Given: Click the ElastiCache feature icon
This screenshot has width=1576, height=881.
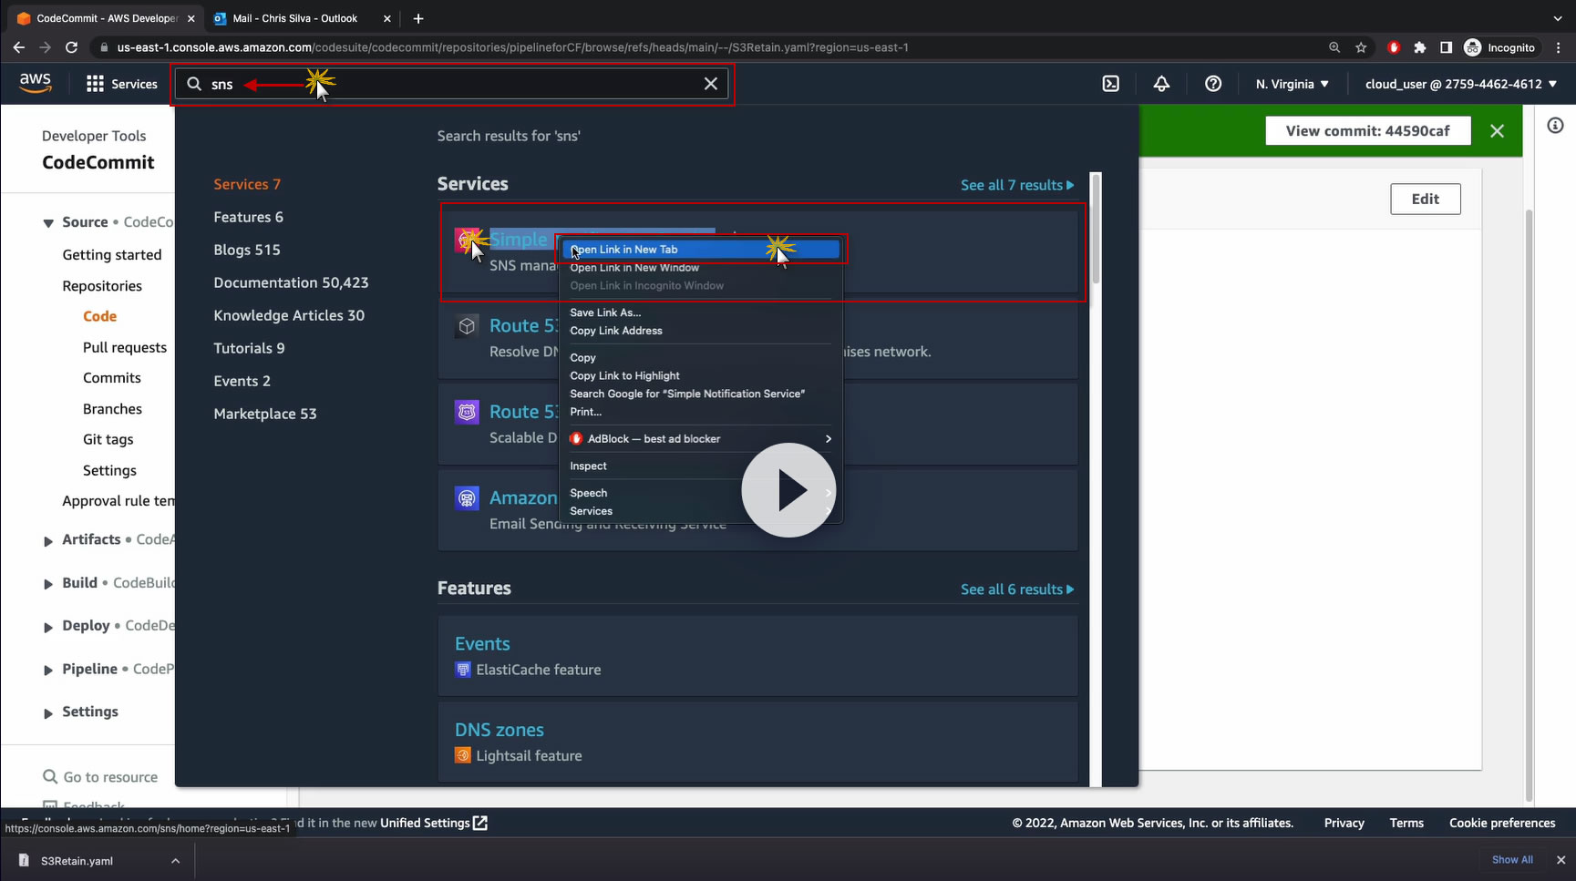Looking at the screenshot, I should [463, 670].
